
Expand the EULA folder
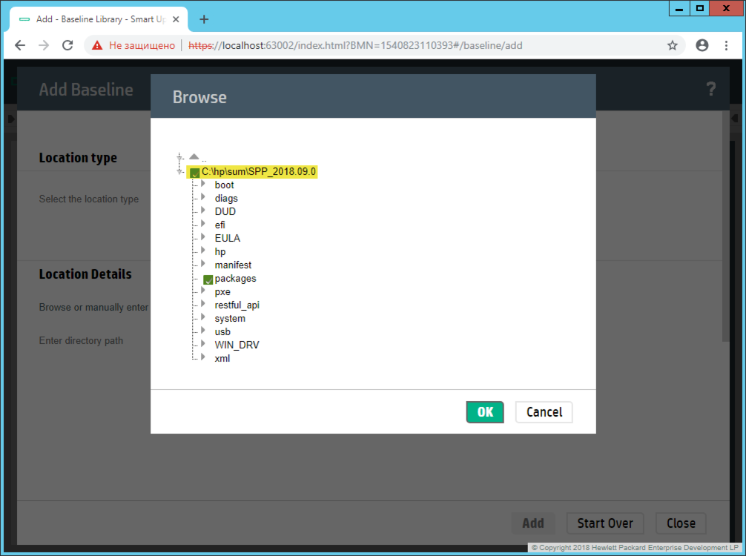point(203,237)
